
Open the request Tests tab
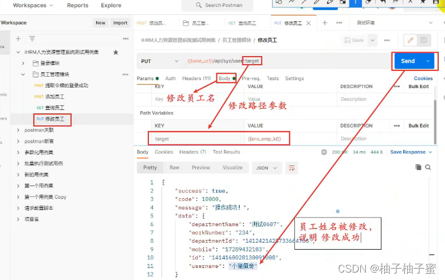(273, 78)
